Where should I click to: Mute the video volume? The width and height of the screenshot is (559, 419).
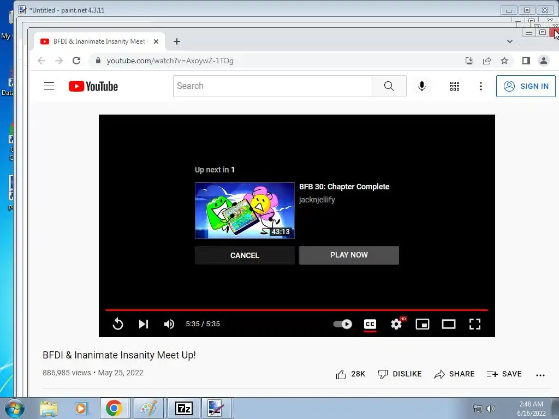pyautogui.click(x=169, y=324)
